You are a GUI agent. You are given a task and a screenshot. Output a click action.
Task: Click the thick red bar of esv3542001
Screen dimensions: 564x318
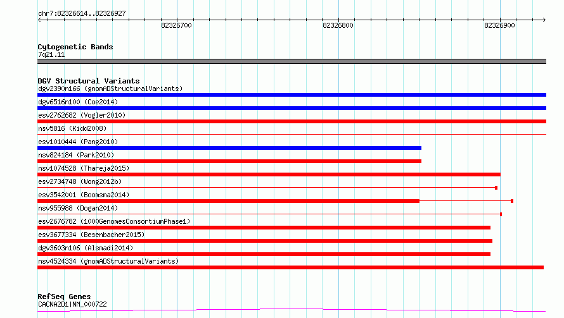click(228, 201)
